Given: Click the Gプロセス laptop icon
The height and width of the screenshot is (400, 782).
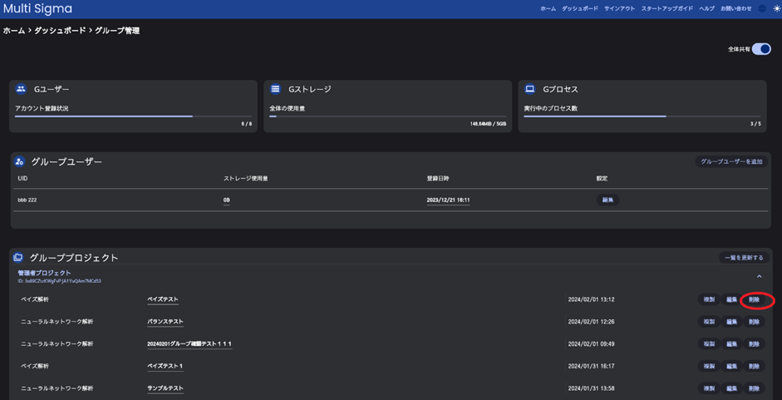Looking at the screenshot, I should 529,89.
